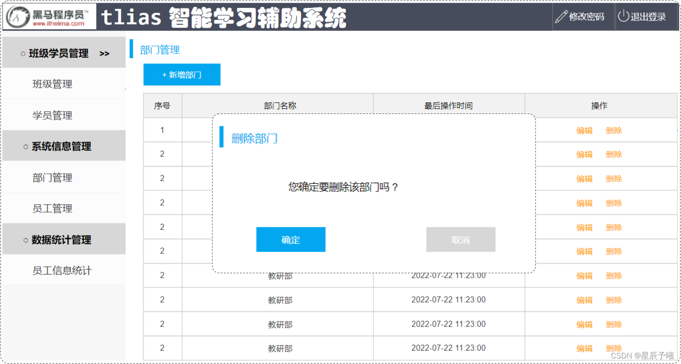Image resolution: width=681 pixels, height=364 pixels.
Task: Click the 最后操作时间 column header
Action: (x=449, y=106)
